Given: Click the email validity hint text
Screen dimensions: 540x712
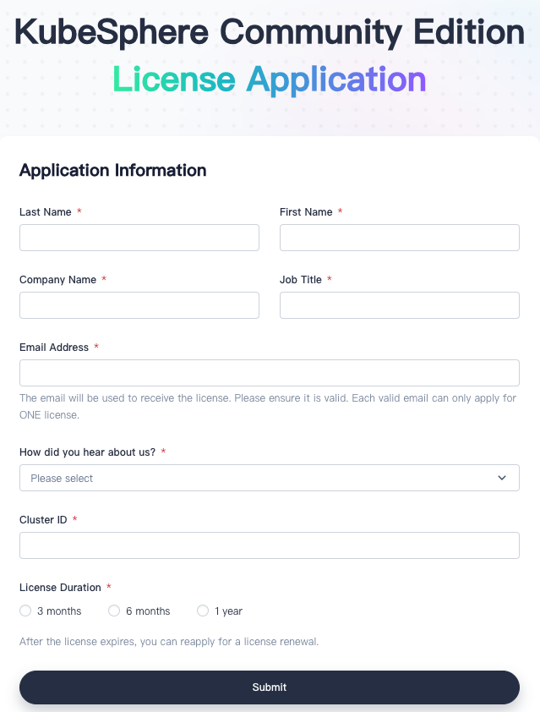Looking at the screenshot, I should click(269, 406).
